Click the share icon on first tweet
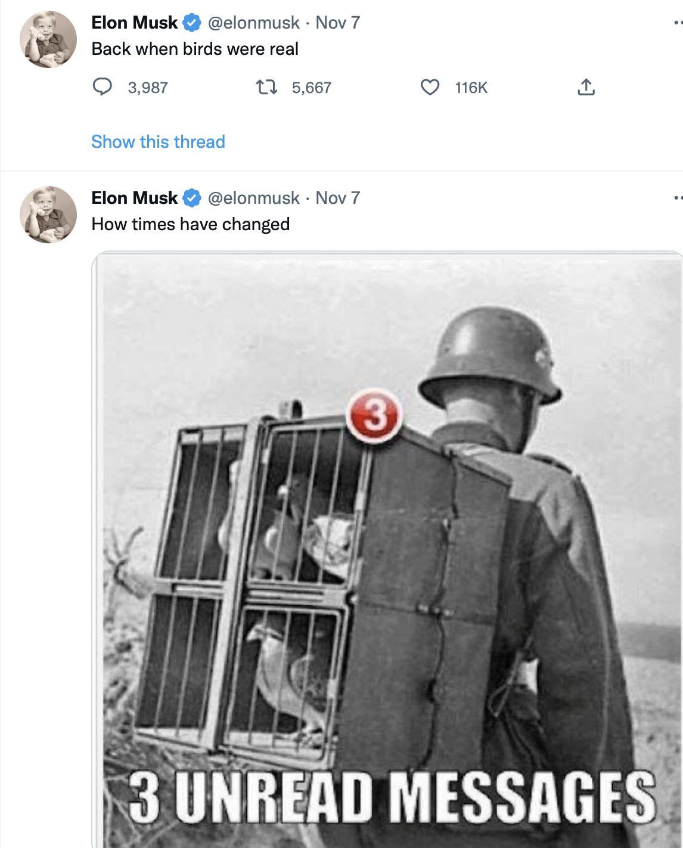This screenshot has height=848, width=683. 586,88
